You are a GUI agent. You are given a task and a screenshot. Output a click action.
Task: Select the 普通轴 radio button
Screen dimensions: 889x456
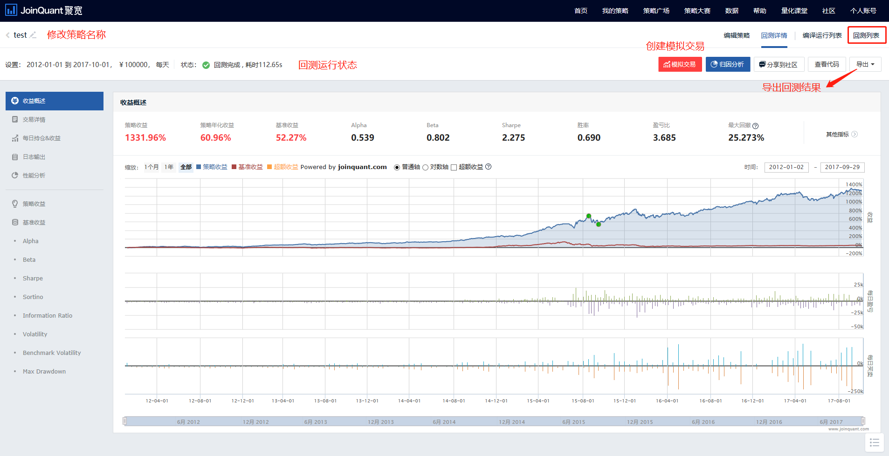coord(397,167)
